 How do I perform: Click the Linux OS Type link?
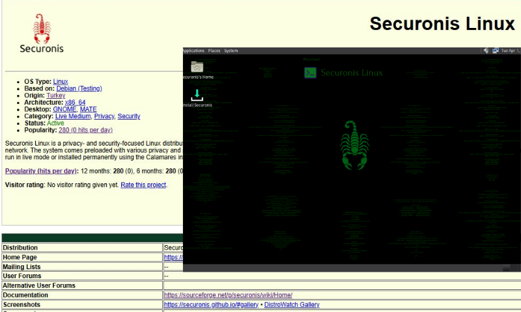[60, 81]
